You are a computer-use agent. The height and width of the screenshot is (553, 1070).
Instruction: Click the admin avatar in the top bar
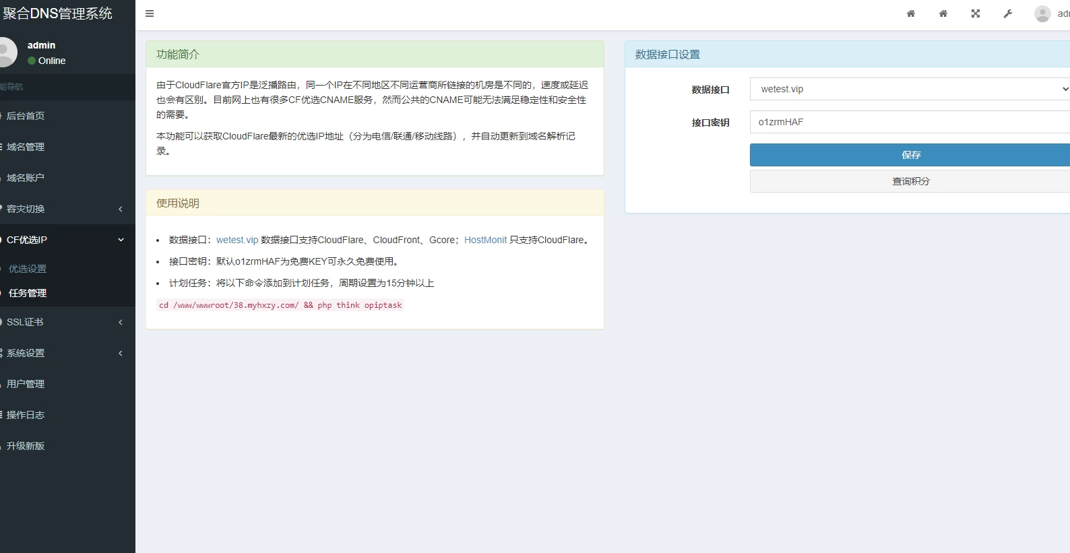[x=1042, y=13]
